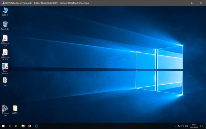Launch File Explorer from the taskbar
This screenshot has height=129, width=206.
tap(23, 126)
